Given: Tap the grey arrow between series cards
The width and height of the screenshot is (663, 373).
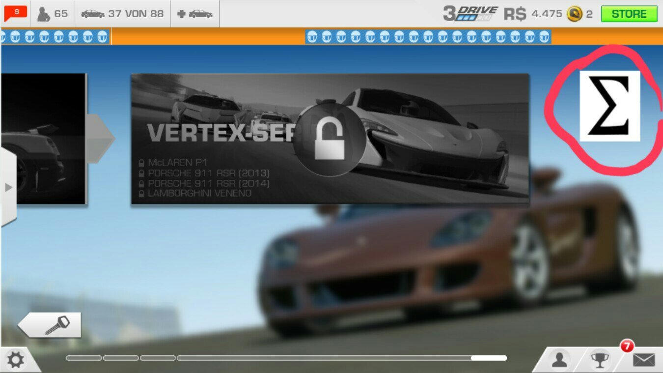Looking at the screenshot, I should (101, 139).
